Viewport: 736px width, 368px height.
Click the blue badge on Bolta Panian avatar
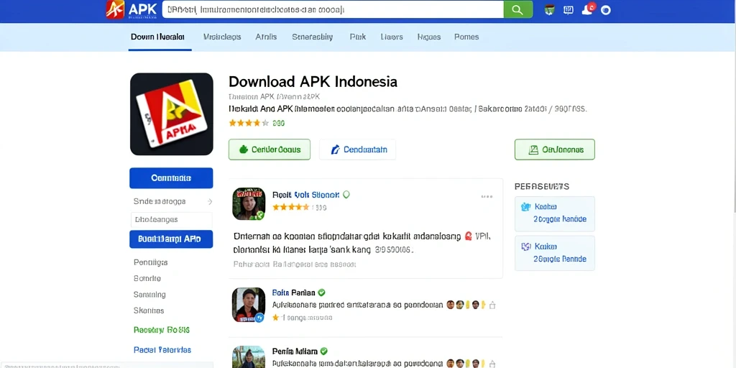(x=259, y=318)
